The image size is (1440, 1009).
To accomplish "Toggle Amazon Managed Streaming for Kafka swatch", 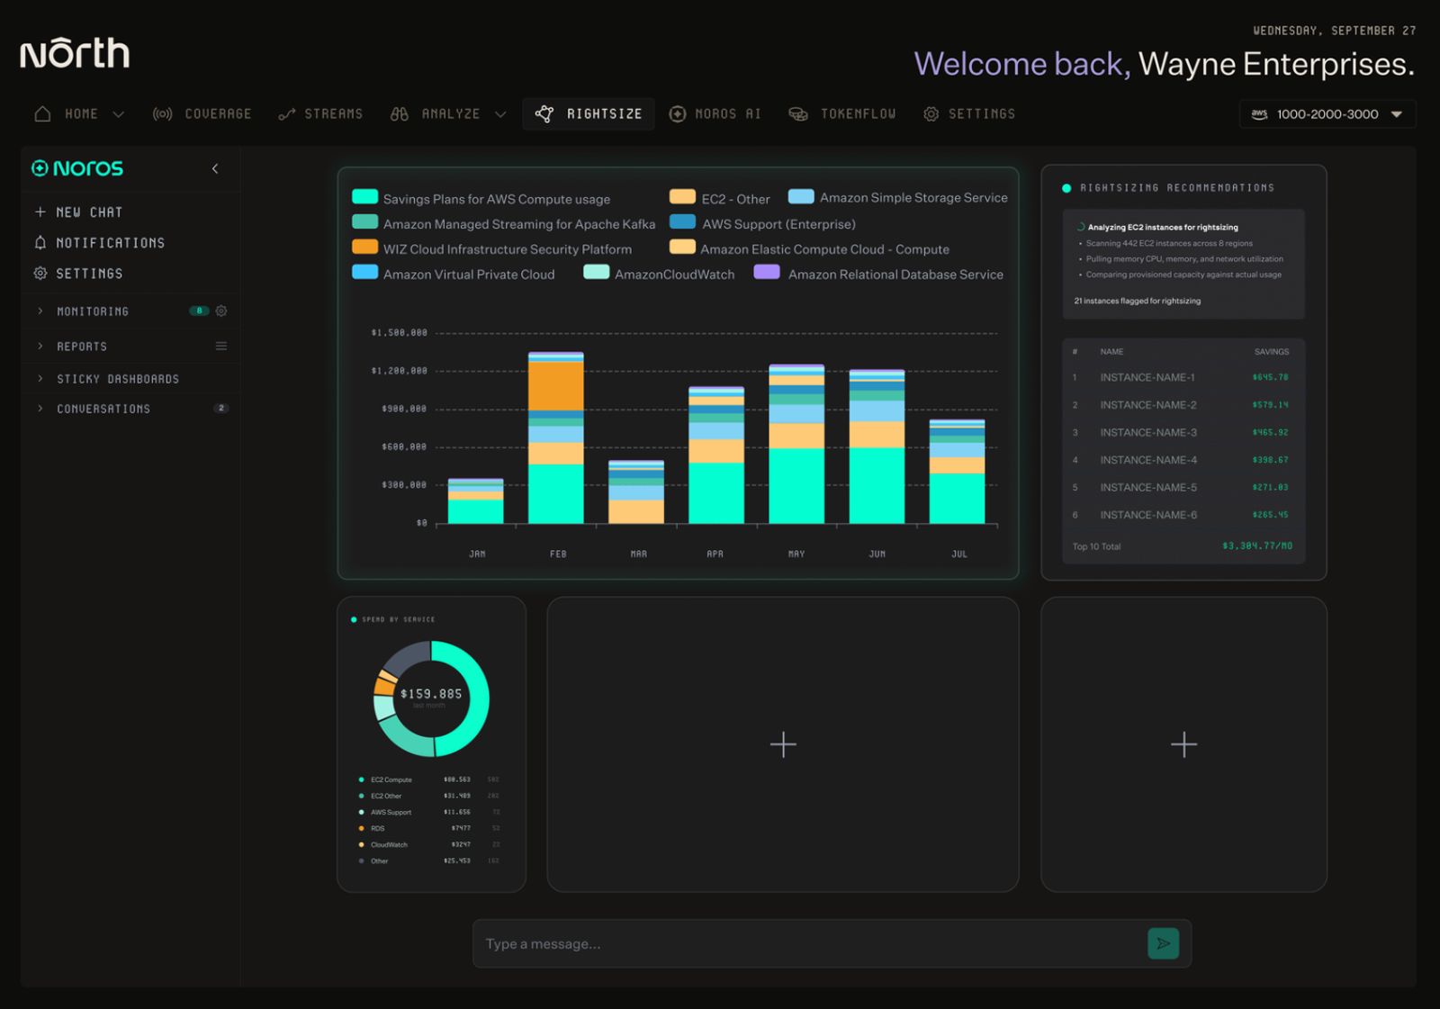I will point(364,222).
